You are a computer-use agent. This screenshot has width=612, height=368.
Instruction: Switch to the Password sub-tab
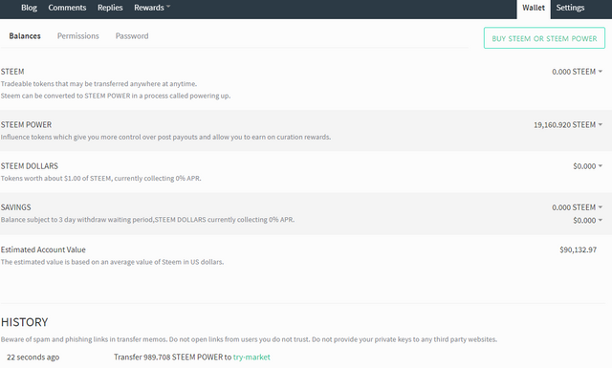[x=132, y=36]
